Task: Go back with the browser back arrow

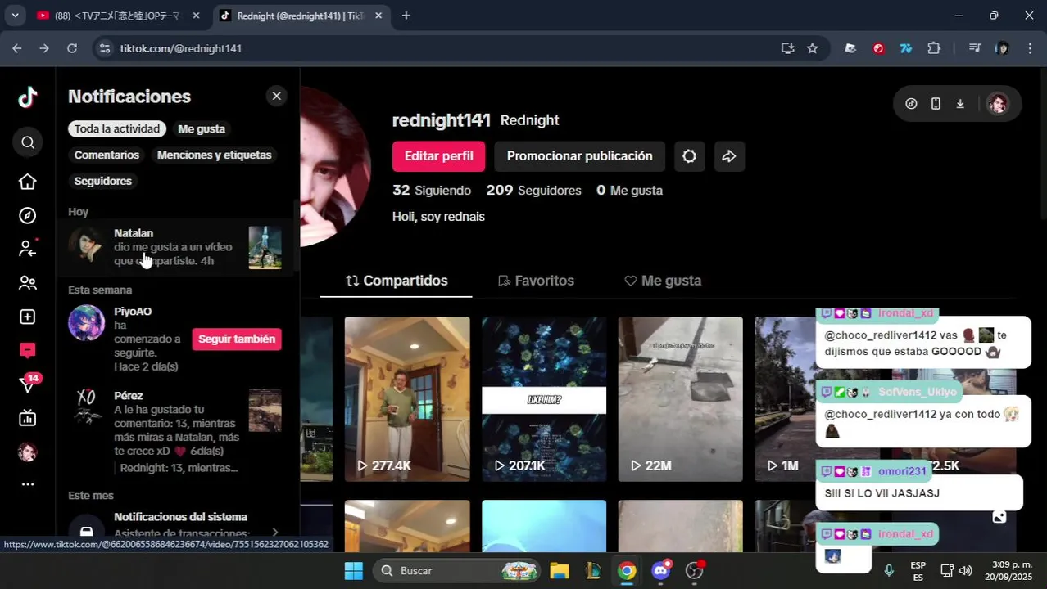Action: click(17, 48)
